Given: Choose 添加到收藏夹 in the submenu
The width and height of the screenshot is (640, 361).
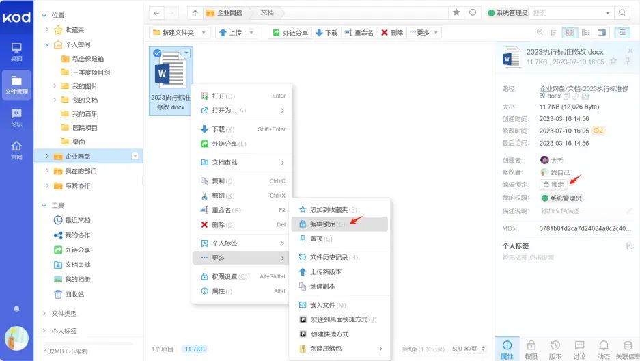Looking at the screenshot, I should coord(339,209).
